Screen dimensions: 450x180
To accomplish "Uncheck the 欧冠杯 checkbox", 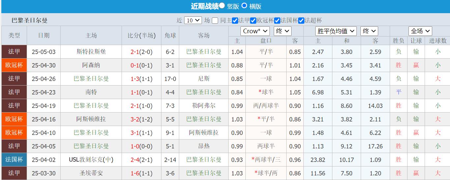I will coord(253,20).
